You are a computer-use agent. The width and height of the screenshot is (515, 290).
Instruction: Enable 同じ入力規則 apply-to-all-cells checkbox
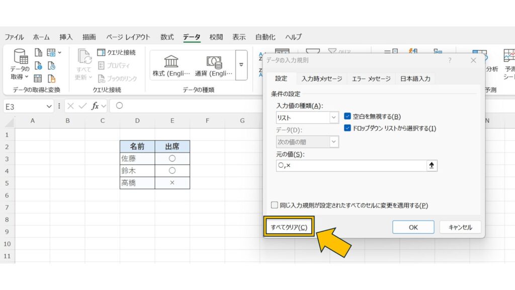point(275,205)
